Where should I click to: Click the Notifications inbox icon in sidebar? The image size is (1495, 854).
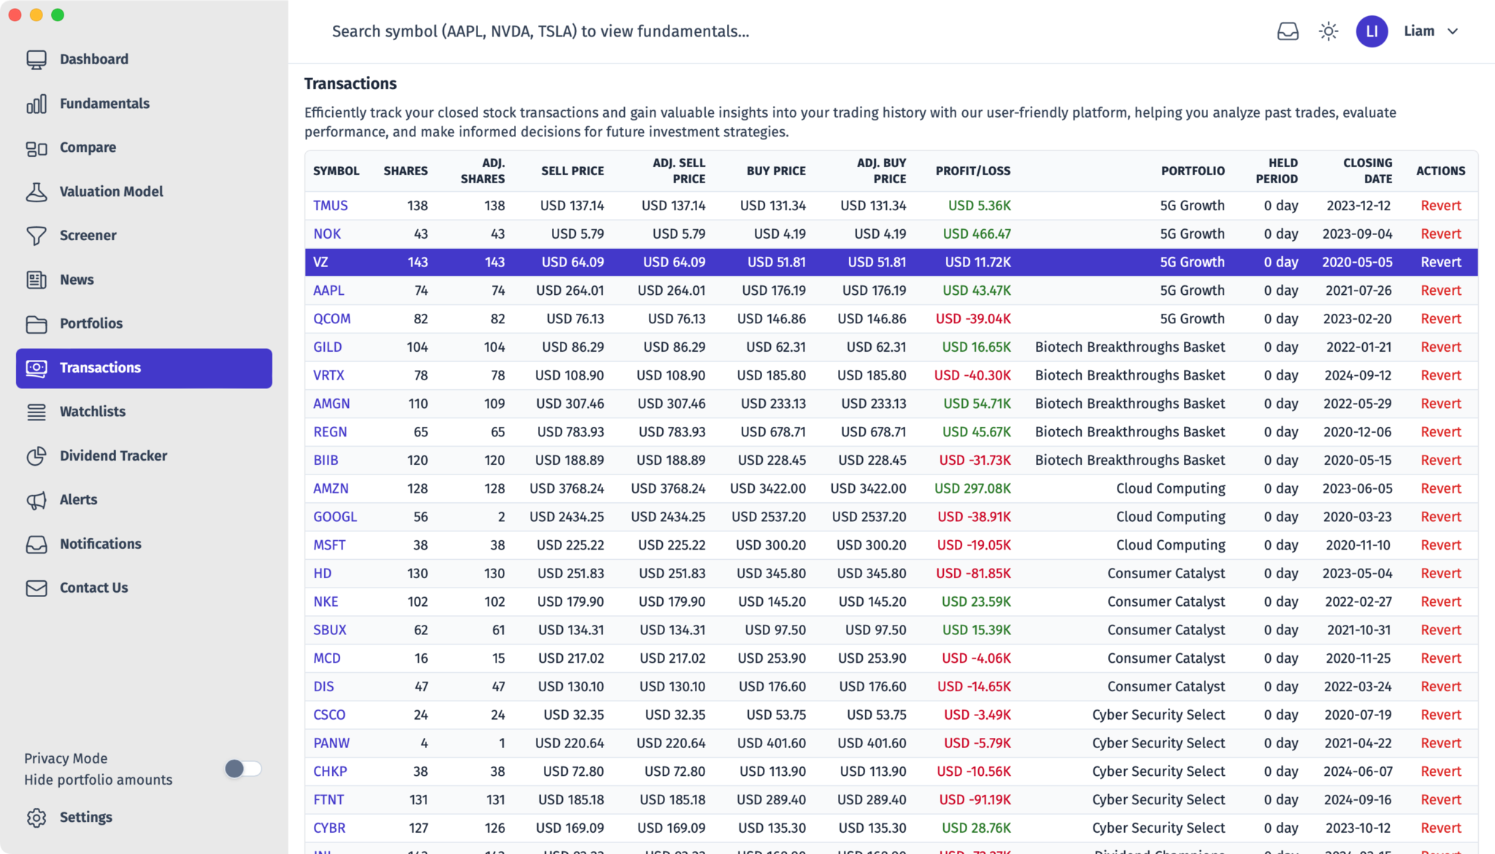[x=36, y=545]
